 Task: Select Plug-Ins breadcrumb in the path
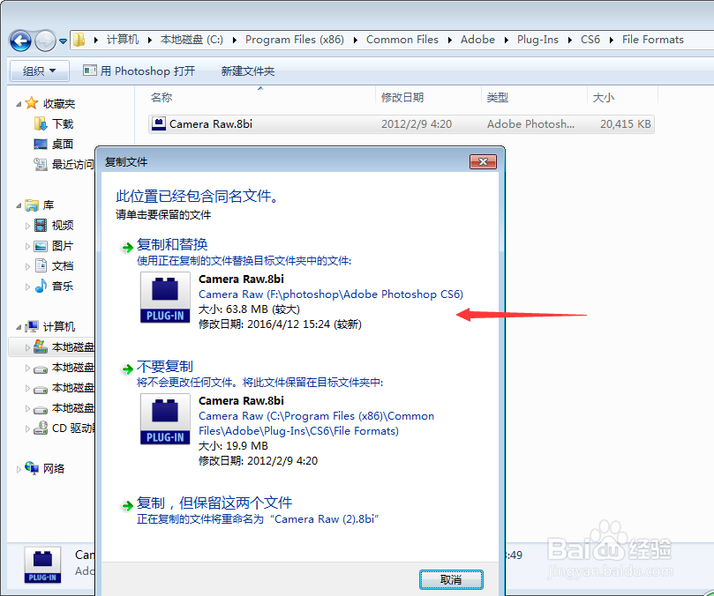[537, 40]
